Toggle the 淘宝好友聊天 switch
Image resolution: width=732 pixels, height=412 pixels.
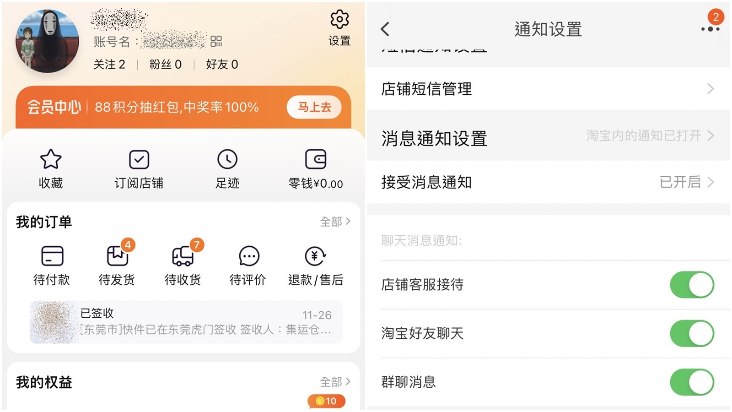point(692,333)
